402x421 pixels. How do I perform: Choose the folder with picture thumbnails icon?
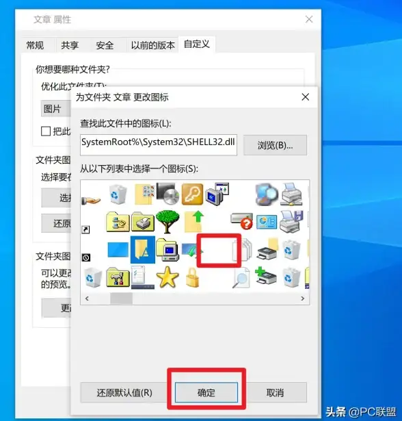coord(144,194)
